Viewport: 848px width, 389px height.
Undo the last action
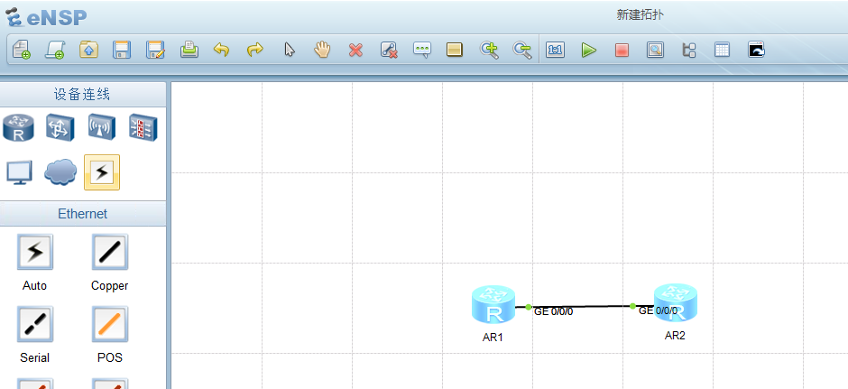221,50
